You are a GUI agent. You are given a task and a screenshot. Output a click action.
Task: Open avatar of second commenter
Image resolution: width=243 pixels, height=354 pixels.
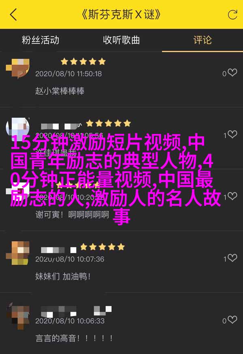[x=17, y=127]
